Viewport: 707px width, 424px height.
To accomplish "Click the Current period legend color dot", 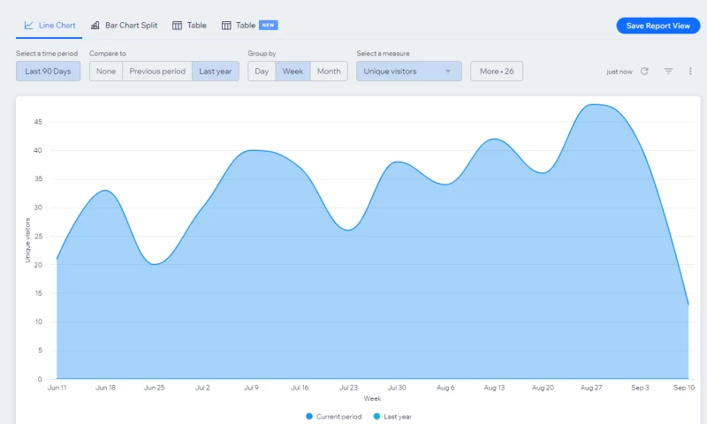I will [x=309, y=416].
